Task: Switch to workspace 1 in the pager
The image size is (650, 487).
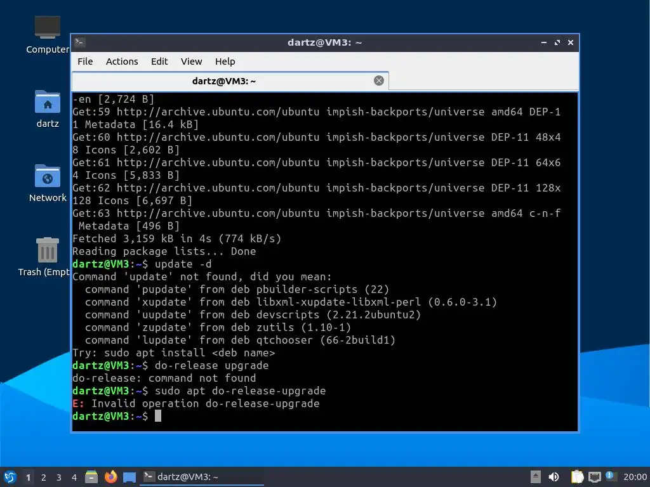Action: 28,477
